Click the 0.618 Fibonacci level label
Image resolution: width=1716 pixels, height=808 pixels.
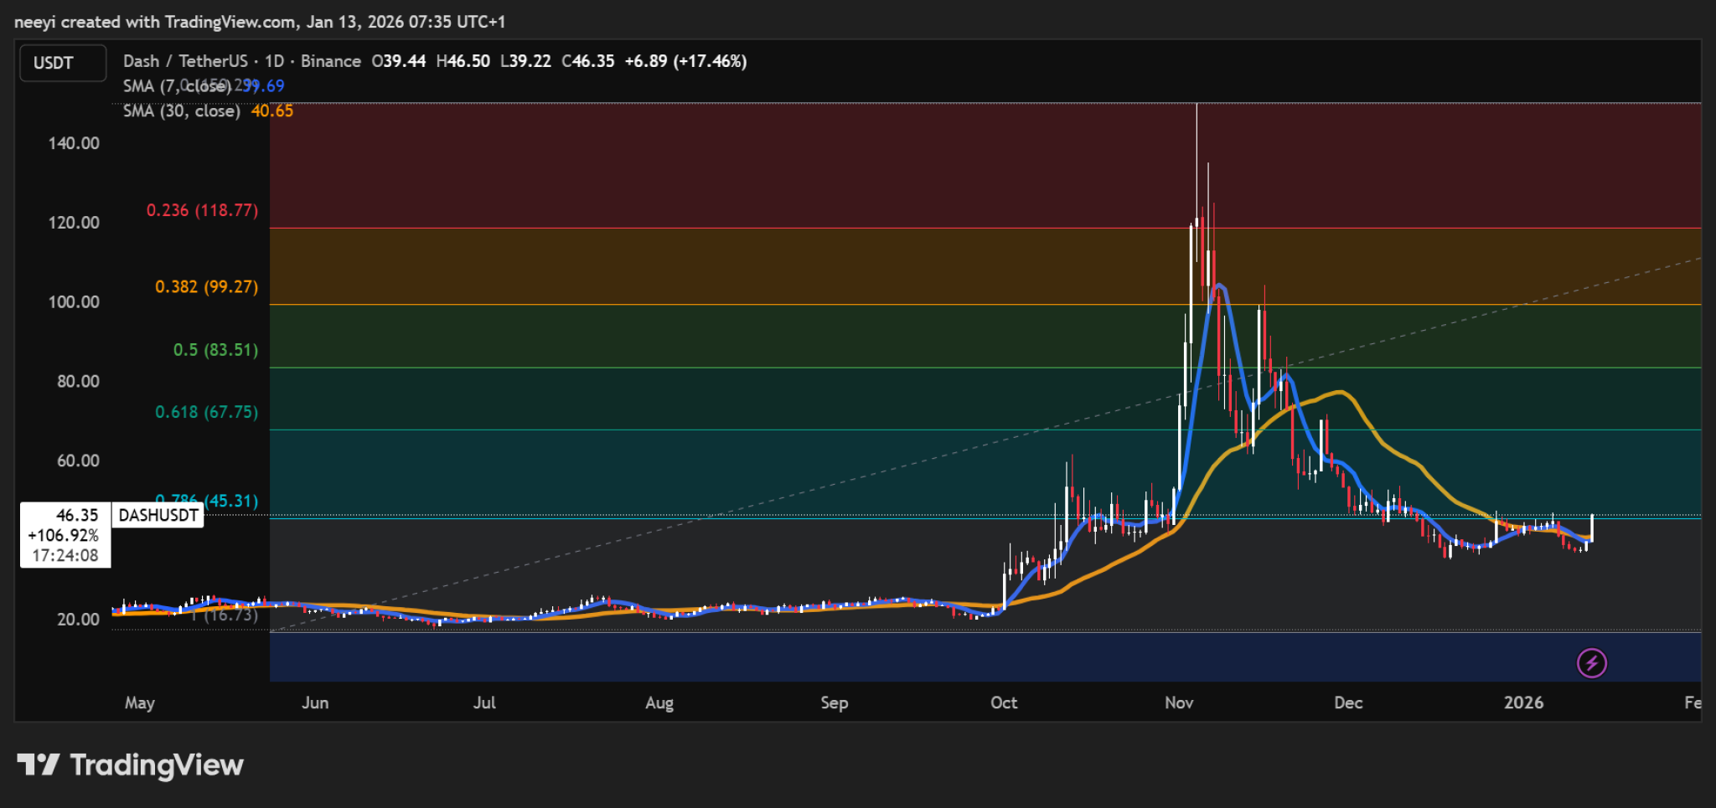(x=208, y=412)
